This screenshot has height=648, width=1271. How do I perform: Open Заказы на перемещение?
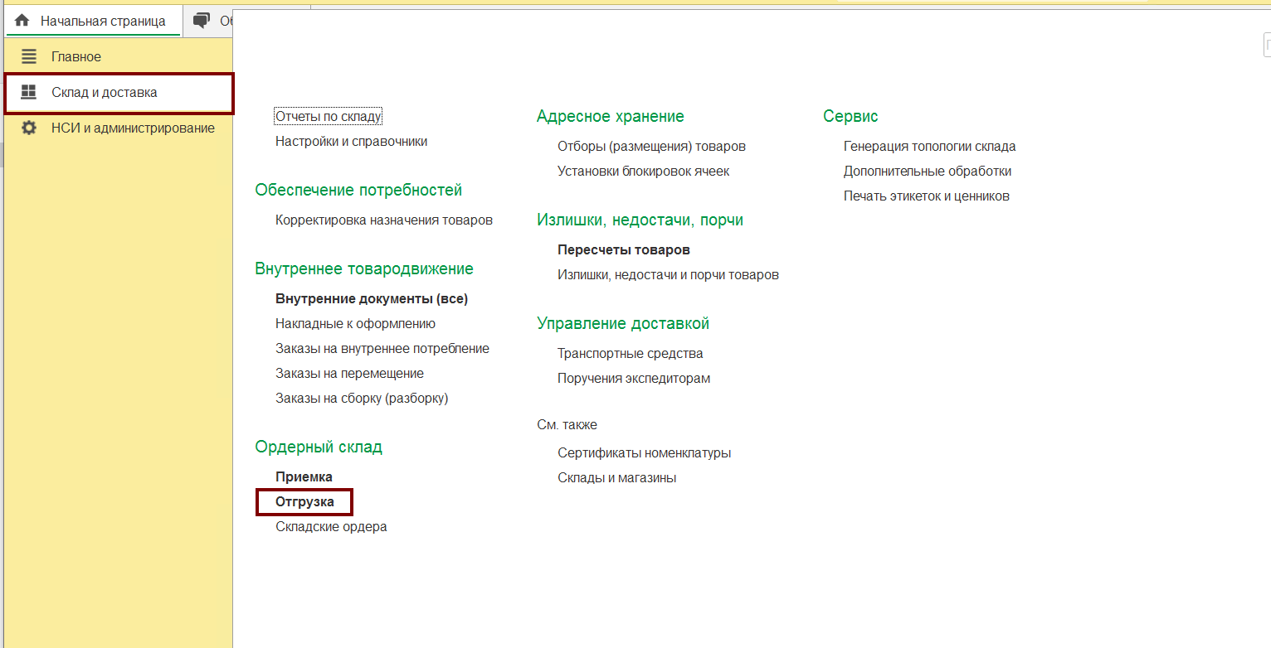point(350,374)
